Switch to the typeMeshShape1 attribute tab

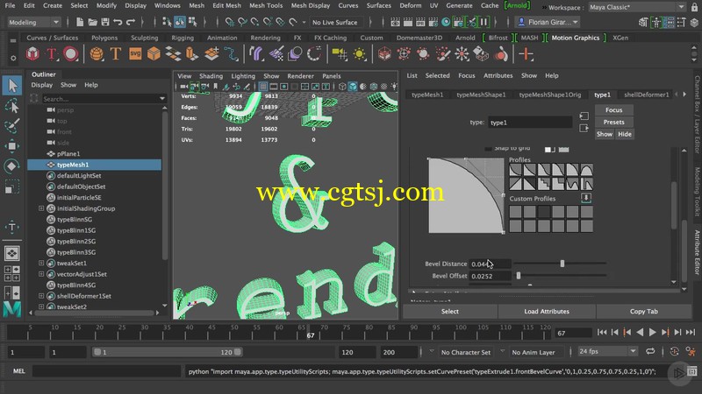pyautogui.click(x=481, y=95)
